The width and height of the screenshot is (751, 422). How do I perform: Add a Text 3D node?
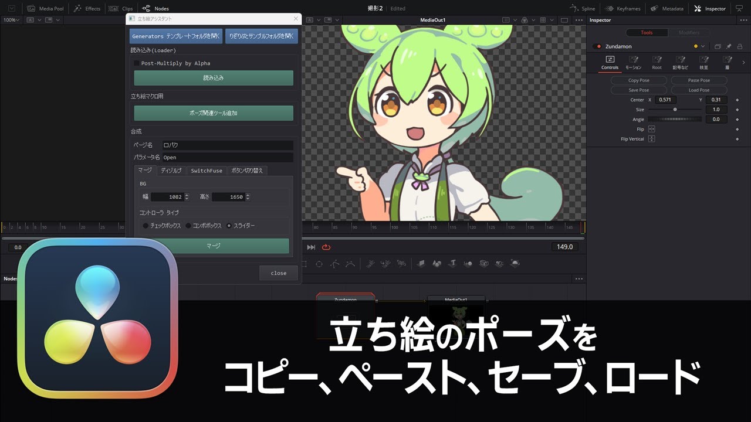point(452,264)
